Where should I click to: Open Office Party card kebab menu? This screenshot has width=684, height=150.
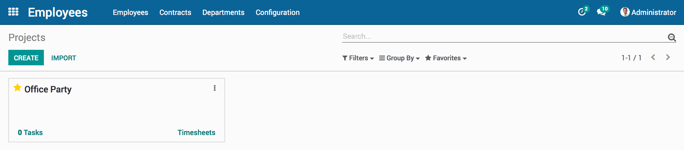click(214, 88)
